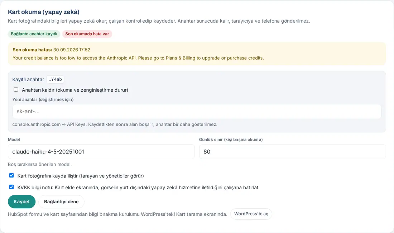
Task: Click the 'Son okuma hatası' label
Action: [x=32, y=50]
